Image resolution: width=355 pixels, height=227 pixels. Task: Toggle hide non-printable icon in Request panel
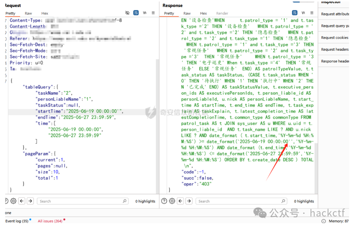[x=128, y=13]
